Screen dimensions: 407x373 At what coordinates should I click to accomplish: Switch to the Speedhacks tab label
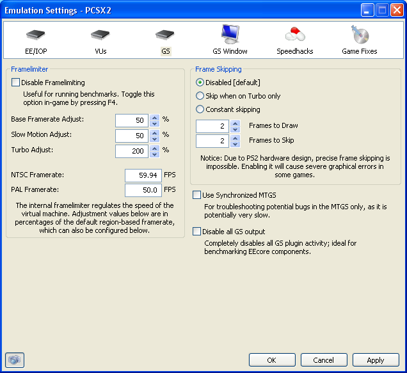(x=295, y=51)
